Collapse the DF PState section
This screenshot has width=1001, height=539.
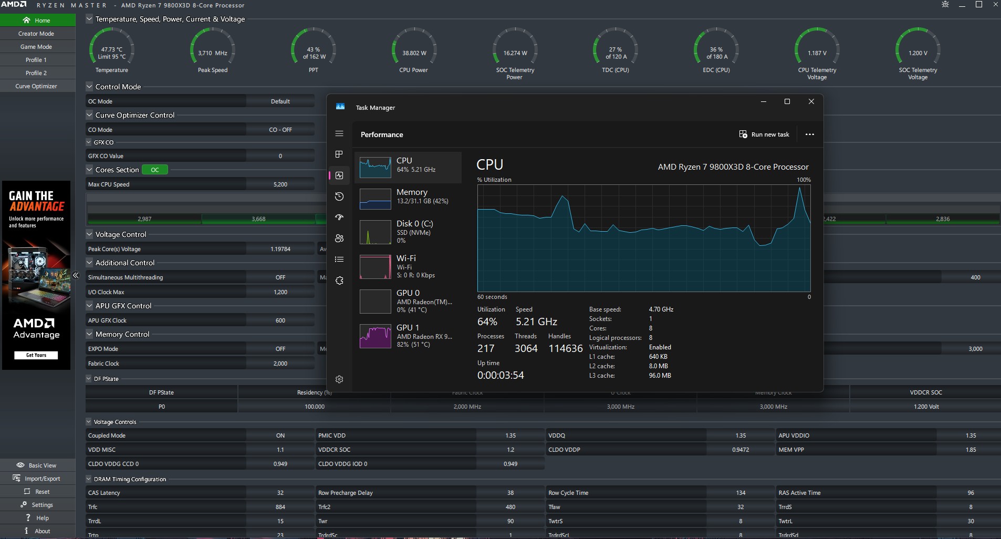[x=89, y=379]
